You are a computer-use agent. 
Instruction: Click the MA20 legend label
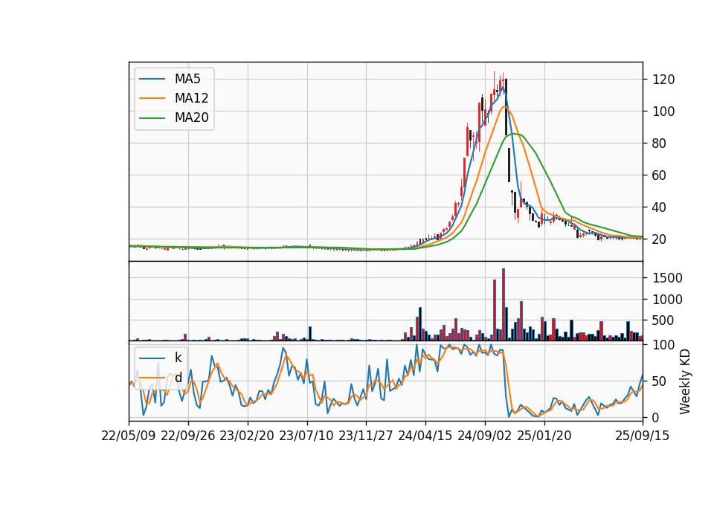[x=191, y=117]
